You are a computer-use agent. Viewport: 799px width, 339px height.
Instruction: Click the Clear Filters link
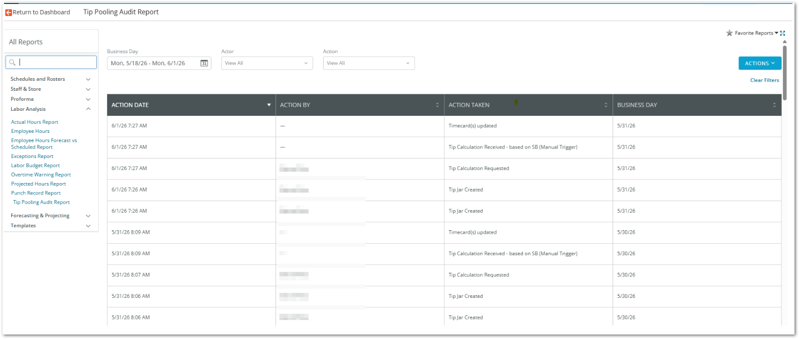764,80
